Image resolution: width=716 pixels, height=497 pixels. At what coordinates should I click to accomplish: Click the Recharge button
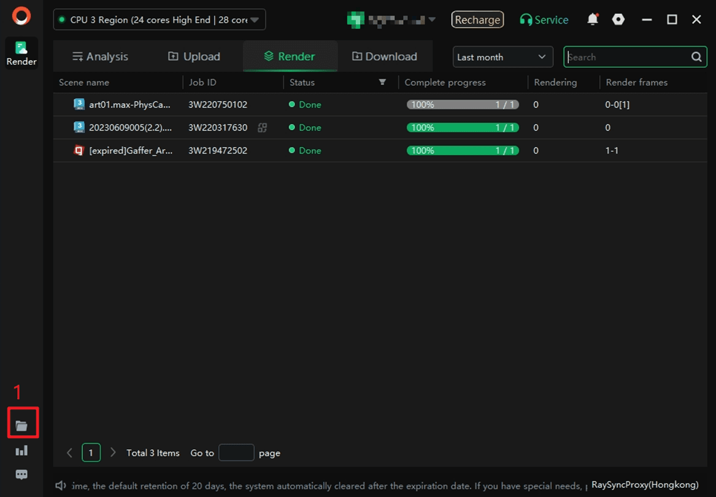click(477, 20)
